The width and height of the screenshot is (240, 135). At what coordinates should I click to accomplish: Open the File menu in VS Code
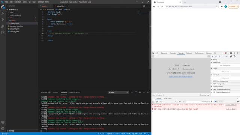pos(7,2)
